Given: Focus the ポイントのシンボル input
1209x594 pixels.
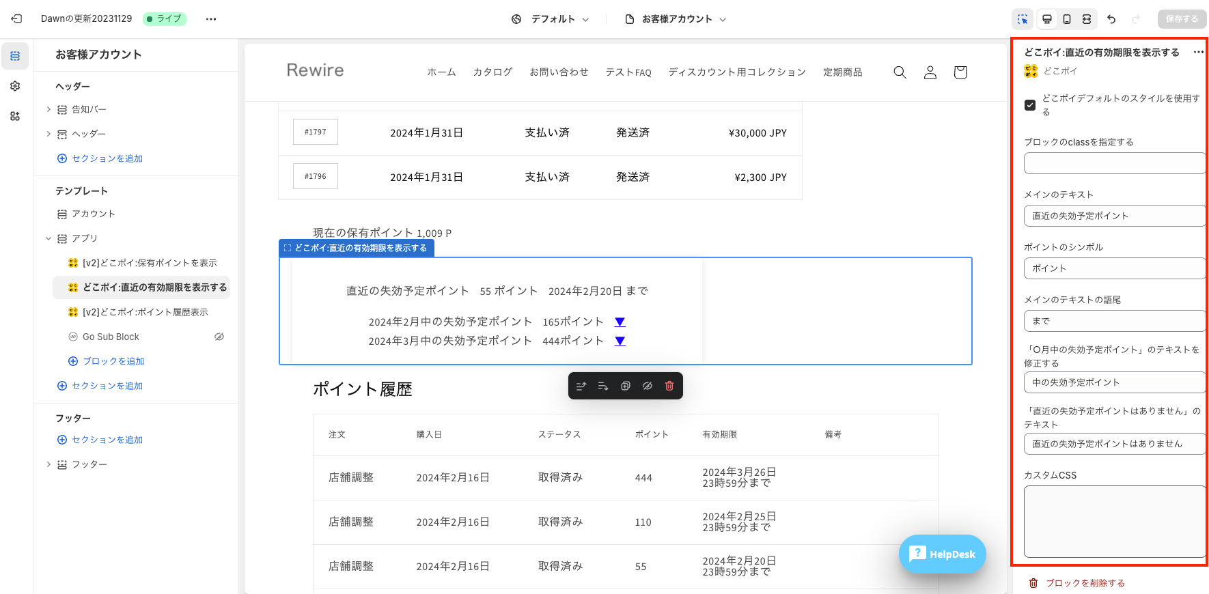Looking at the screenshot, I should point(1115,268).
